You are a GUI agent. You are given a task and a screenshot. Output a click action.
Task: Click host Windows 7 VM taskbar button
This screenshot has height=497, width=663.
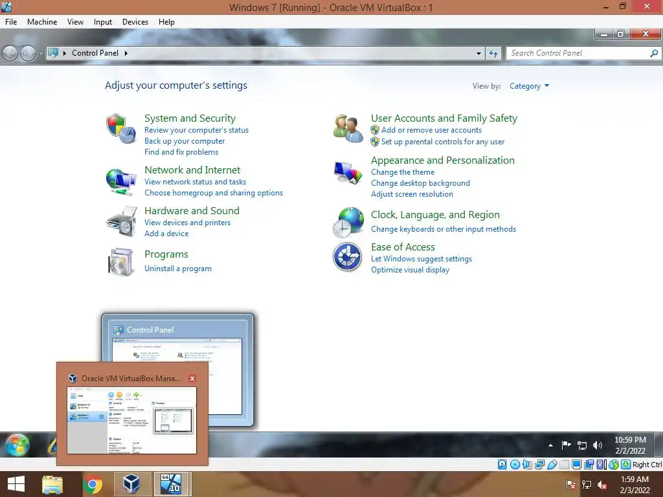[171, 484]
